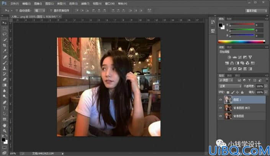Open the 选择(S) menu
The width and height of the screenshot is (270, 156).
(73, 3)
